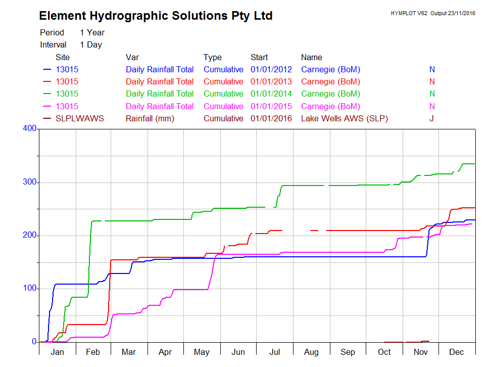The image size is (489, 367).
Task: Click the HYMPLOT V62 output date text
Action: coord(433,13)
